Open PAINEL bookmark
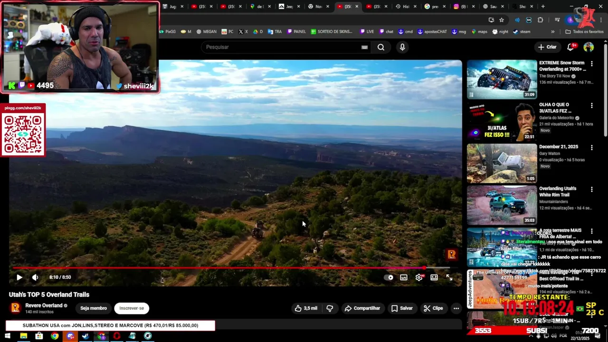Image resolution: width=608 pixels, height=342 pixels. 296,32
